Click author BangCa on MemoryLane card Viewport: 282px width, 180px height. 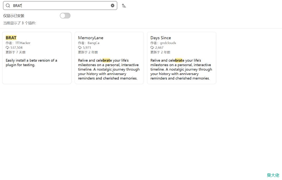click(x=93, y=43)
